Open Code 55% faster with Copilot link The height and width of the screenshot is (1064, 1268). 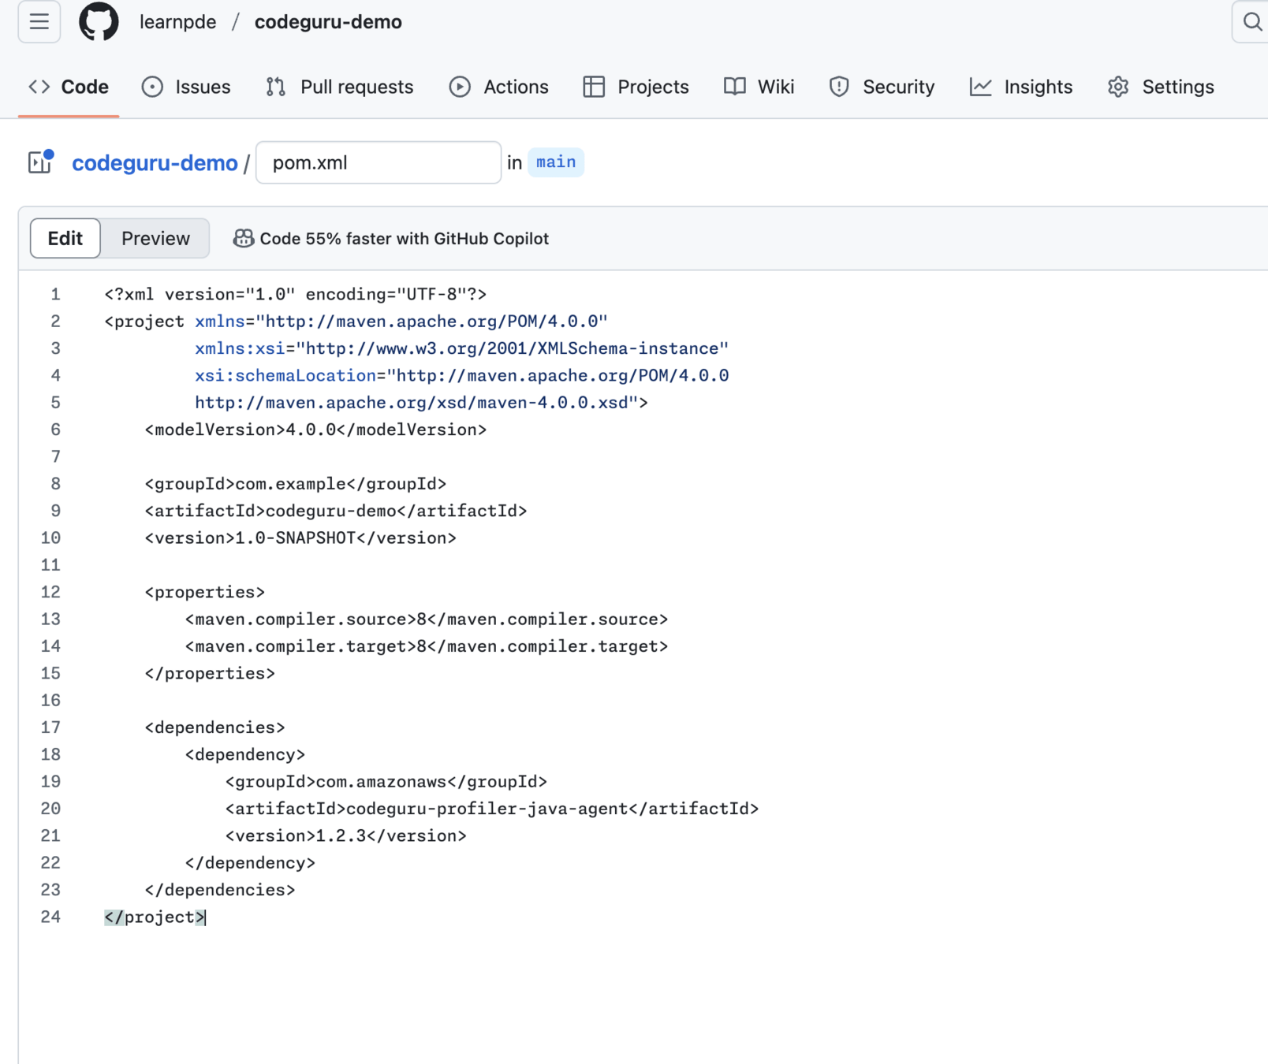404,238
